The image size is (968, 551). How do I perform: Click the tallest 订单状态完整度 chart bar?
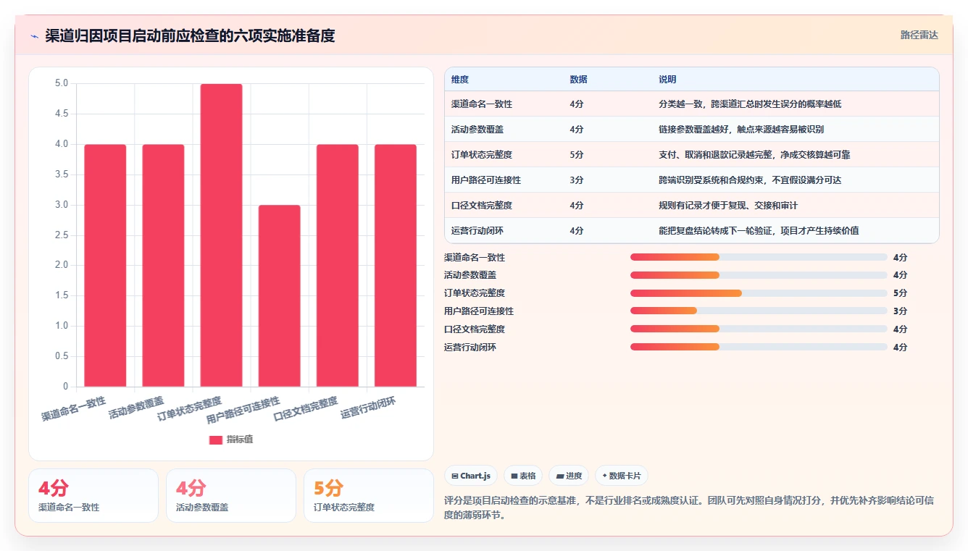(x=221, y=235)
